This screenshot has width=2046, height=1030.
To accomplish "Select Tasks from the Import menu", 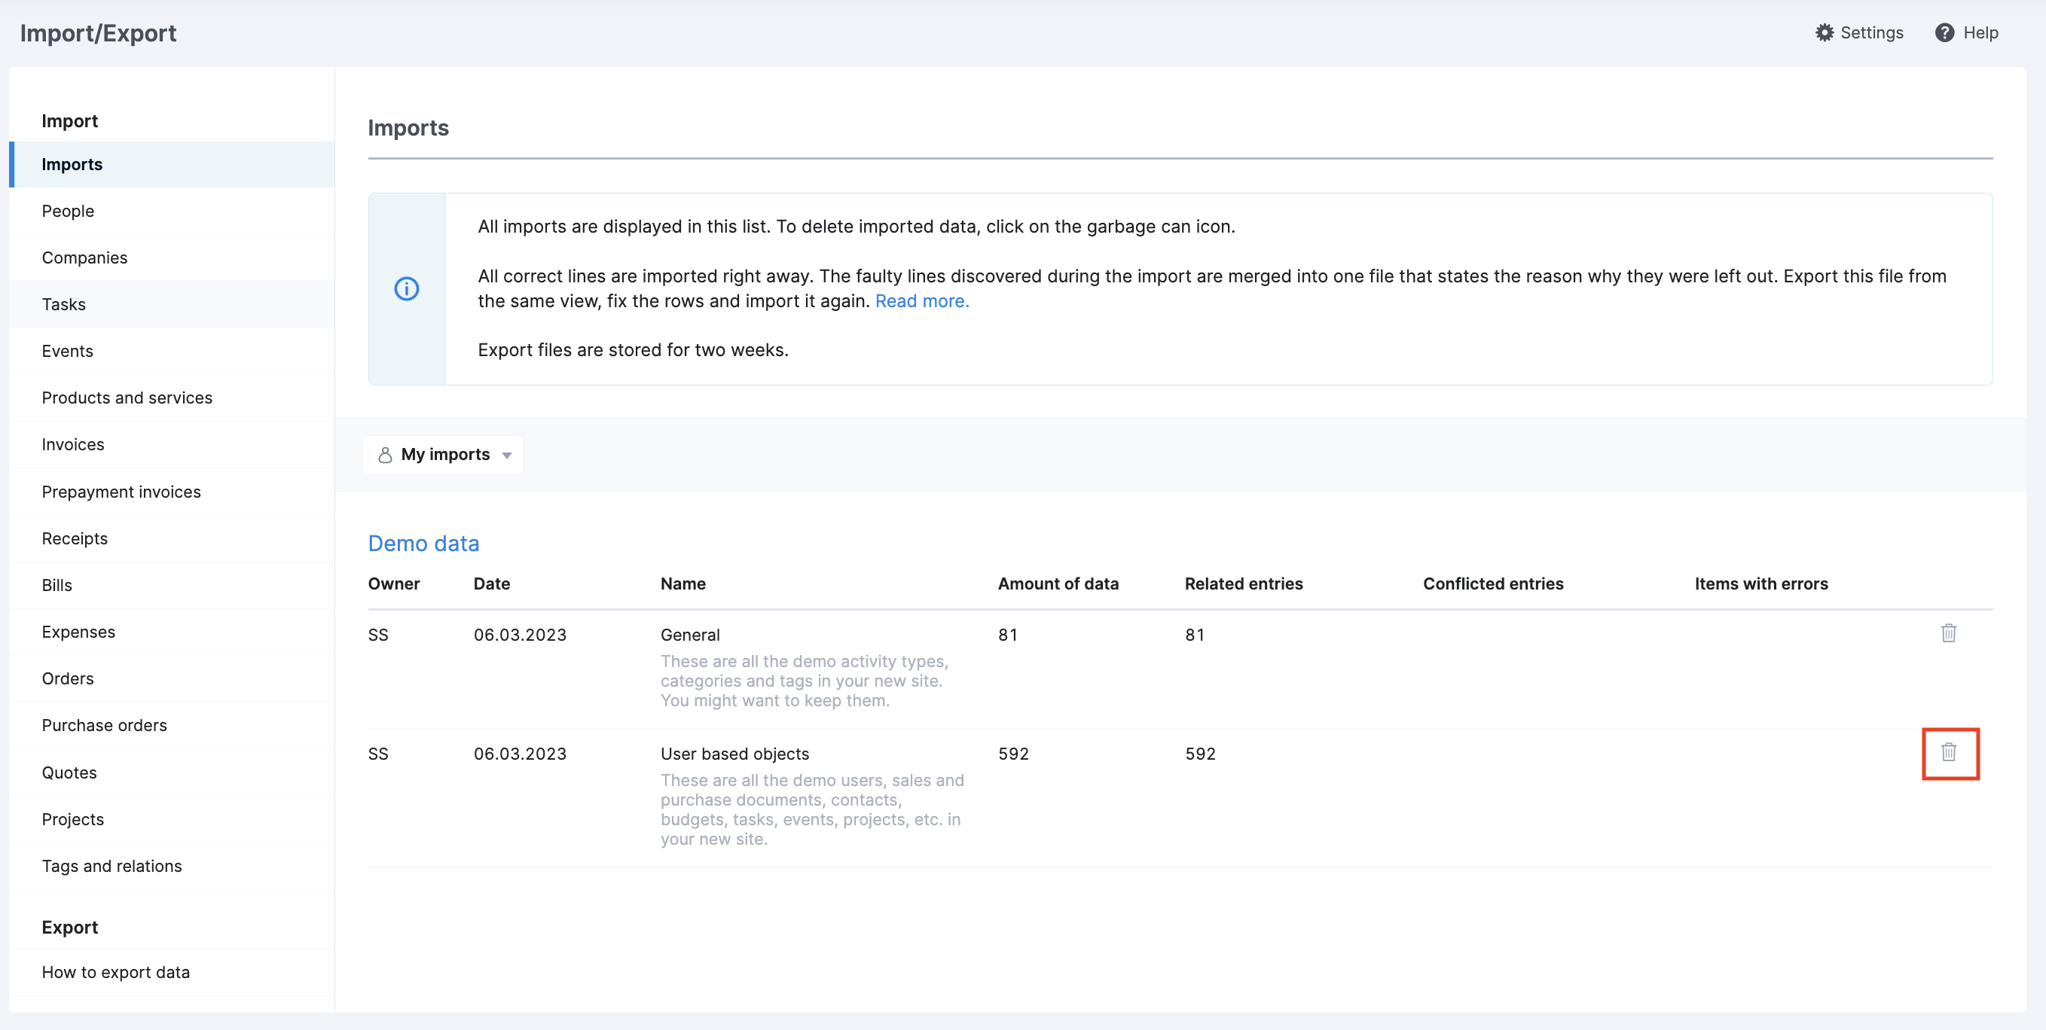I will point(63,304).
